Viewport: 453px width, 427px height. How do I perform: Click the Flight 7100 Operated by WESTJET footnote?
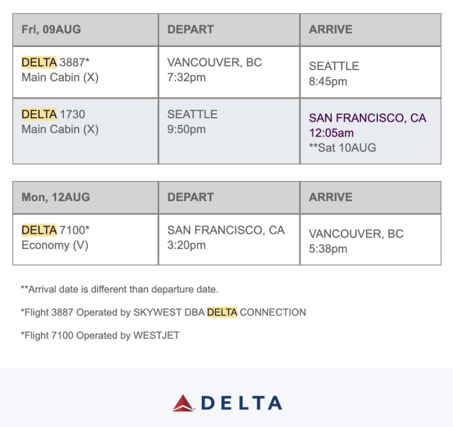[x=100, y=335]
